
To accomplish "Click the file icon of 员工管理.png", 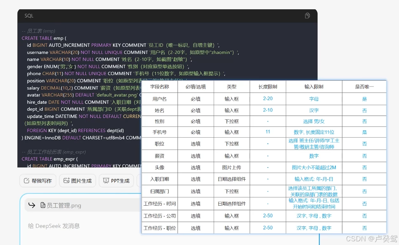I will point(43,205).
